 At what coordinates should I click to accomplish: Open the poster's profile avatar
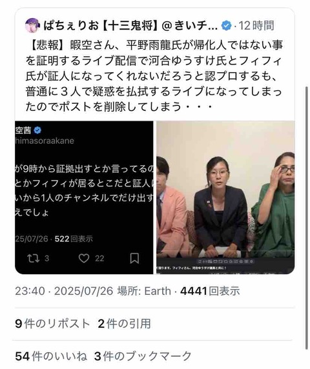click(32, 25)
